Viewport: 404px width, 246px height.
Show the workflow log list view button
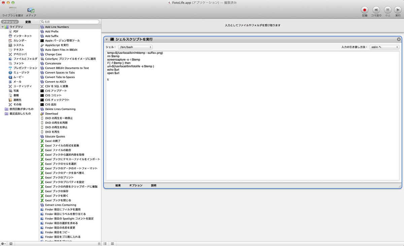pyautogui.click(x=105, y=243)
